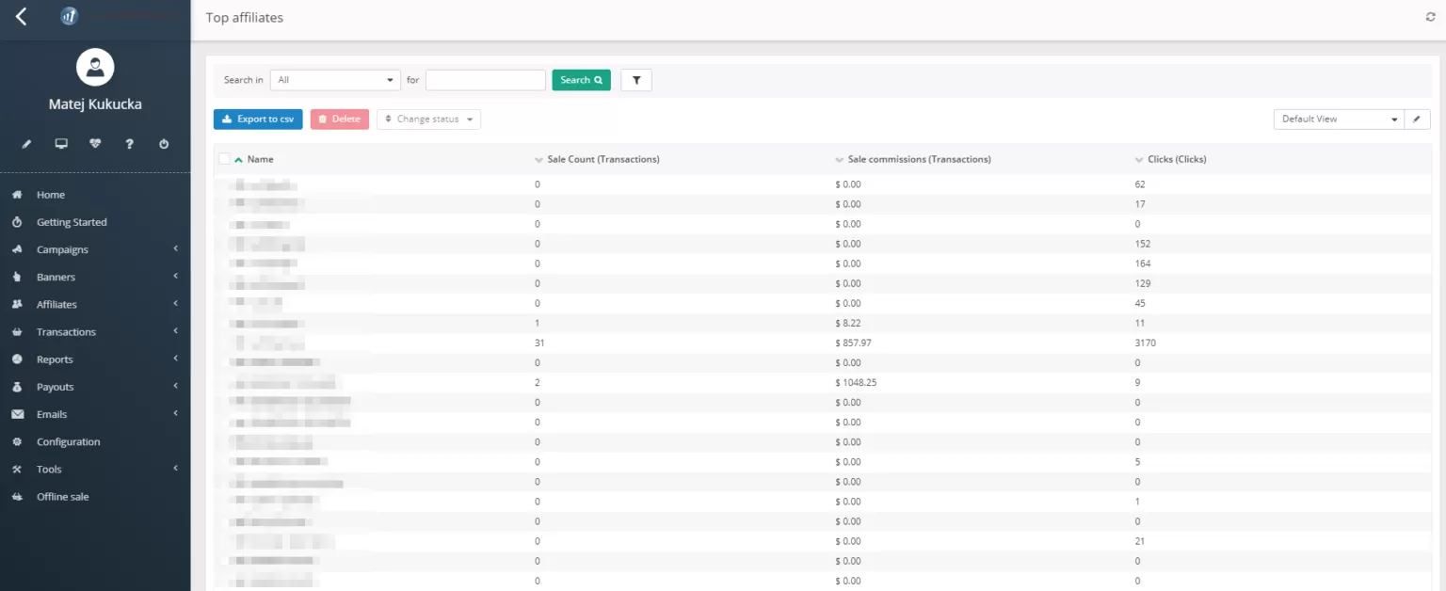Click the monitor icon below Matej Kukucka
This screenshot has width=1446, height=591.
pyautogui.click(x=61, y=143)
